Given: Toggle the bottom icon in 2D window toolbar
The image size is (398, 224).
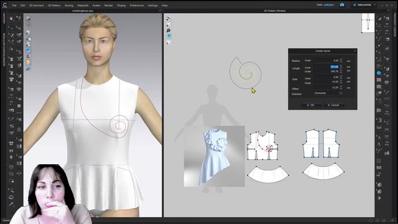Looking at the screenshot, I should (169, 42).
